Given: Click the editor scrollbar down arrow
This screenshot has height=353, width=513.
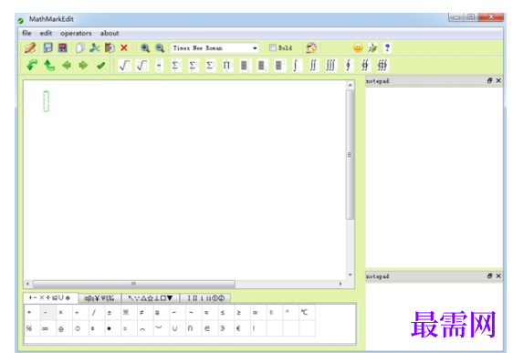Looking at the screenshot, I should [x=350, y=275].
